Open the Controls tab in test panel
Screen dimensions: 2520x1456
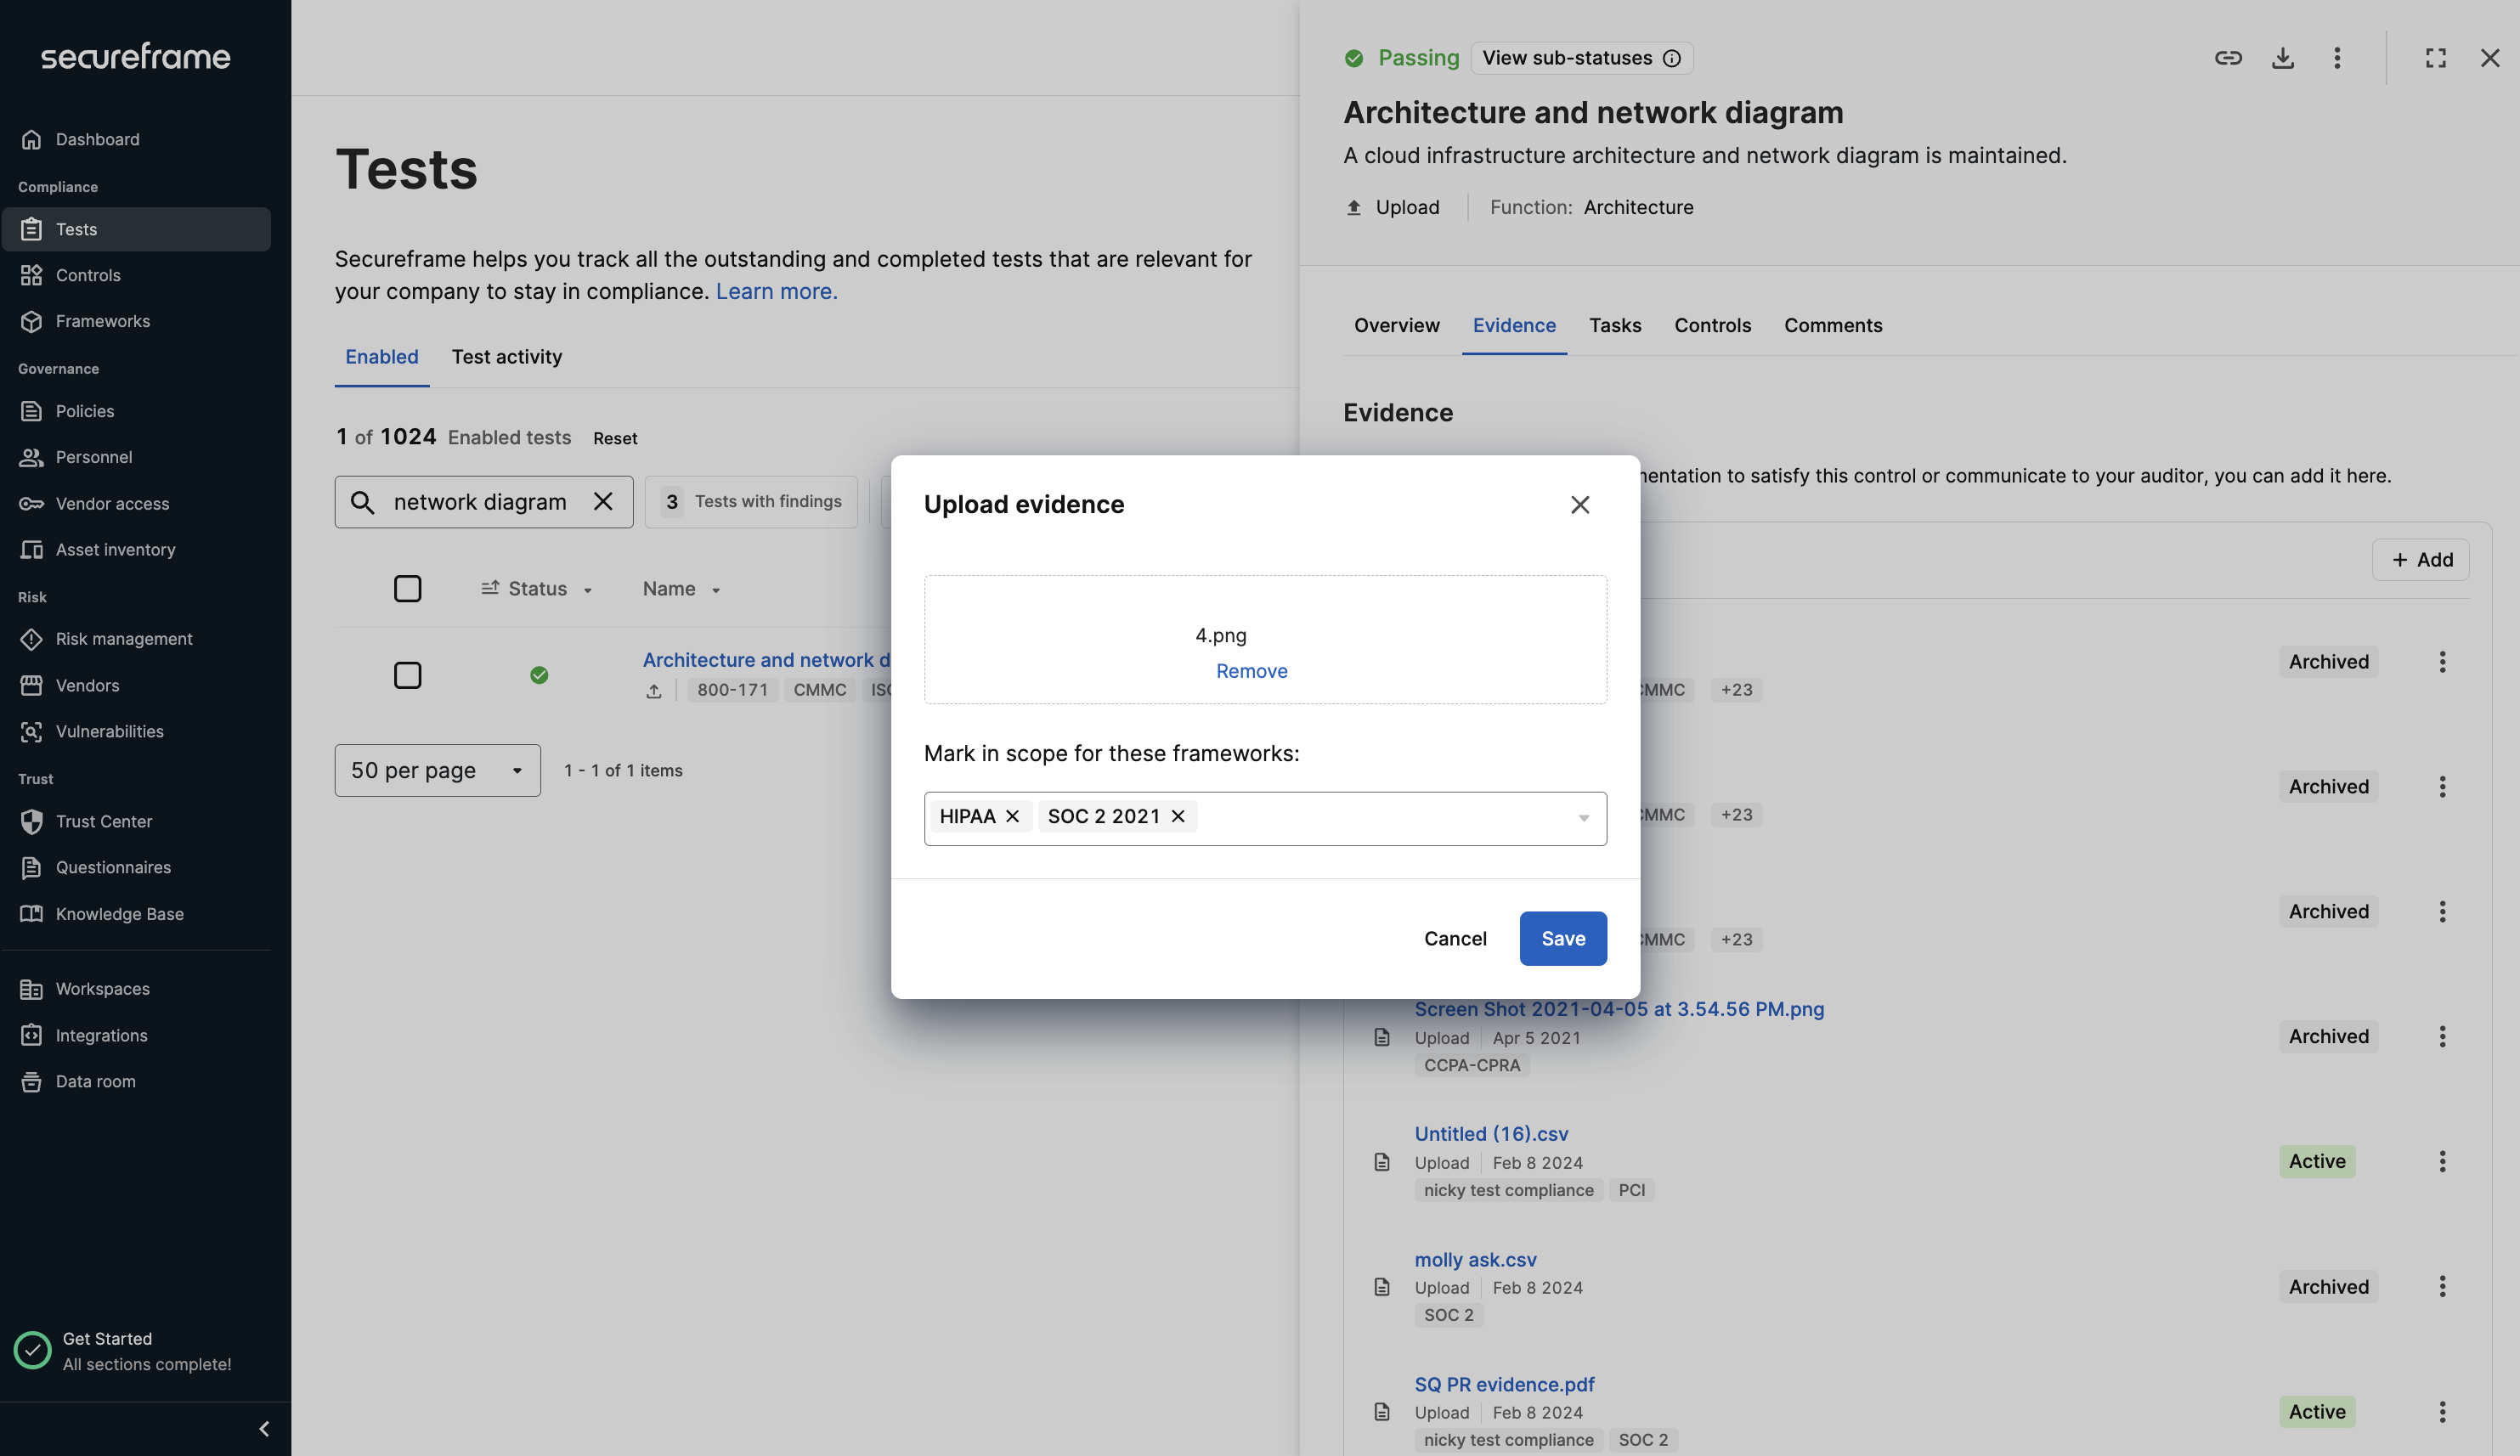coord(1712,325)
